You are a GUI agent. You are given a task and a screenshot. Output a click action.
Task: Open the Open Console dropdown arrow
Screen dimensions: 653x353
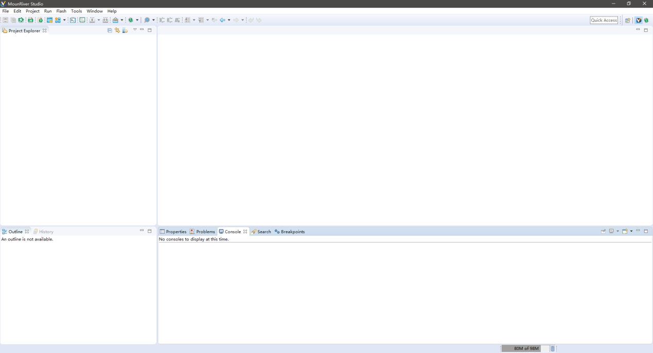coord(631,231)
